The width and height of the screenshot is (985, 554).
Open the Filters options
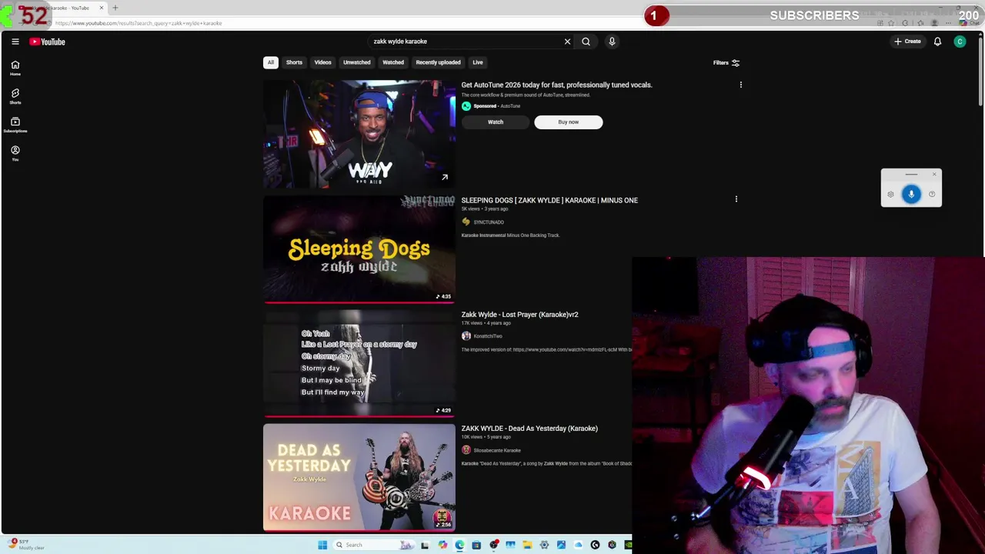pyautogui.click(x=726, y=63)
